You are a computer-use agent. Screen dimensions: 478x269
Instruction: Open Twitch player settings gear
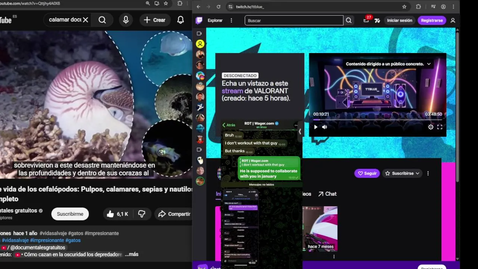431,127
